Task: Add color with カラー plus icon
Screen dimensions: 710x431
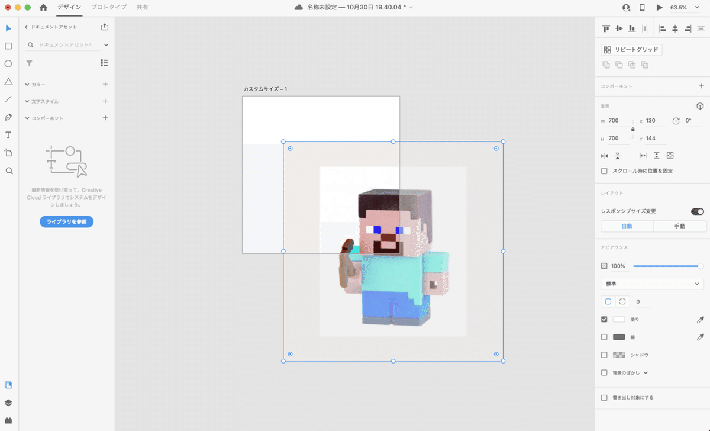Action: [x=105, y=85]
